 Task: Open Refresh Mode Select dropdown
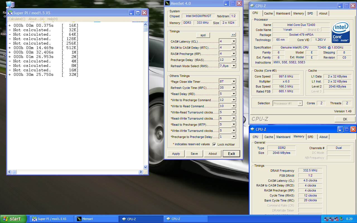[x=234, y=66]
